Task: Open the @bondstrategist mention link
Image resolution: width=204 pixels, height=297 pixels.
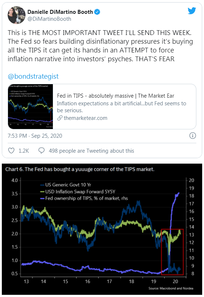Action: (33, 76)
